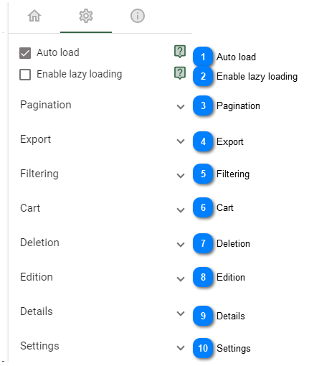
Task: Open the info circle tab
Action: coord(138,16)
